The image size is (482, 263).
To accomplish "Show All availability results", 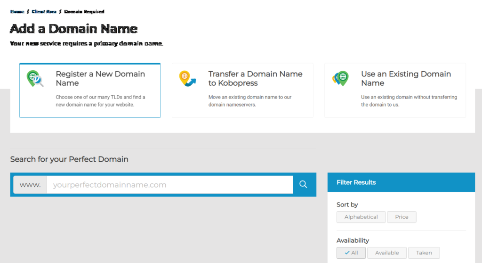I will click(x=351, y=253).
